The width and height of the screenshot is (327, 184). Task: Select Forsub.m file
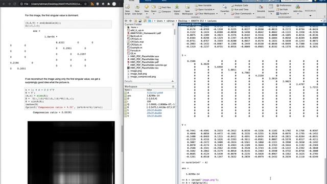(135, 51)
